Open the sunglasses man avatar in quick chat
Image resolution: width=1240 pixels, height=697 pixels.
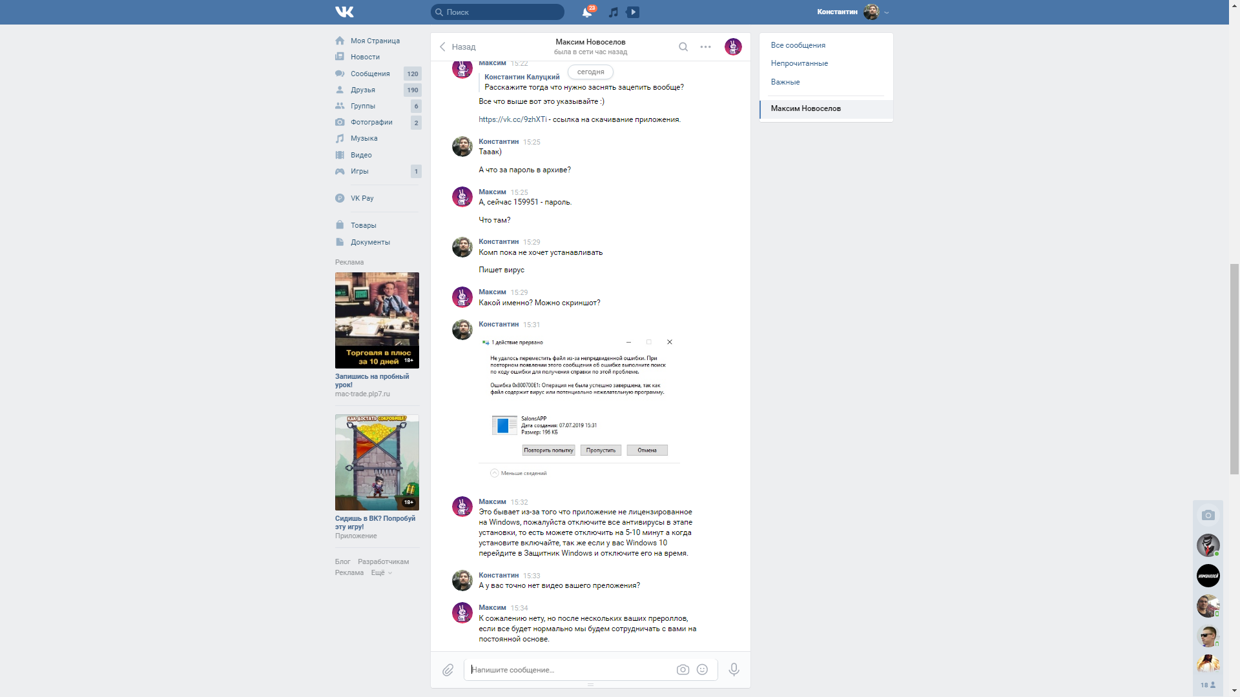[1208, 636]
